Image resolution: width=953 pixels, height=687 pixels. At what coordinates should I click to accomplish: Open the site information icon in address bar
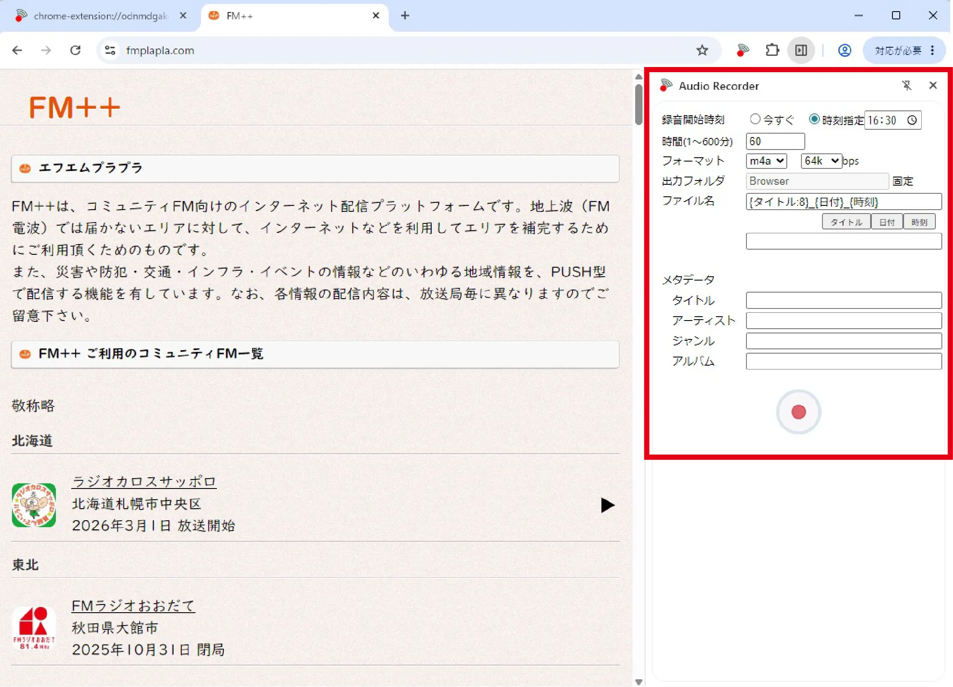[x=110, y=51]
